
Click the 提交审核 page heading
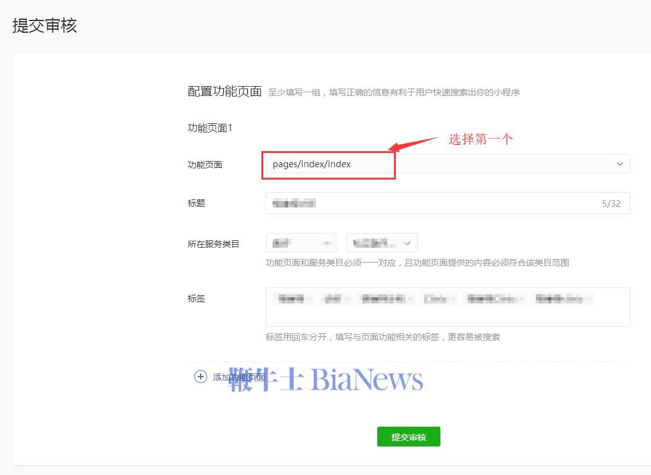pyautogui.click(x=45, y=26)
